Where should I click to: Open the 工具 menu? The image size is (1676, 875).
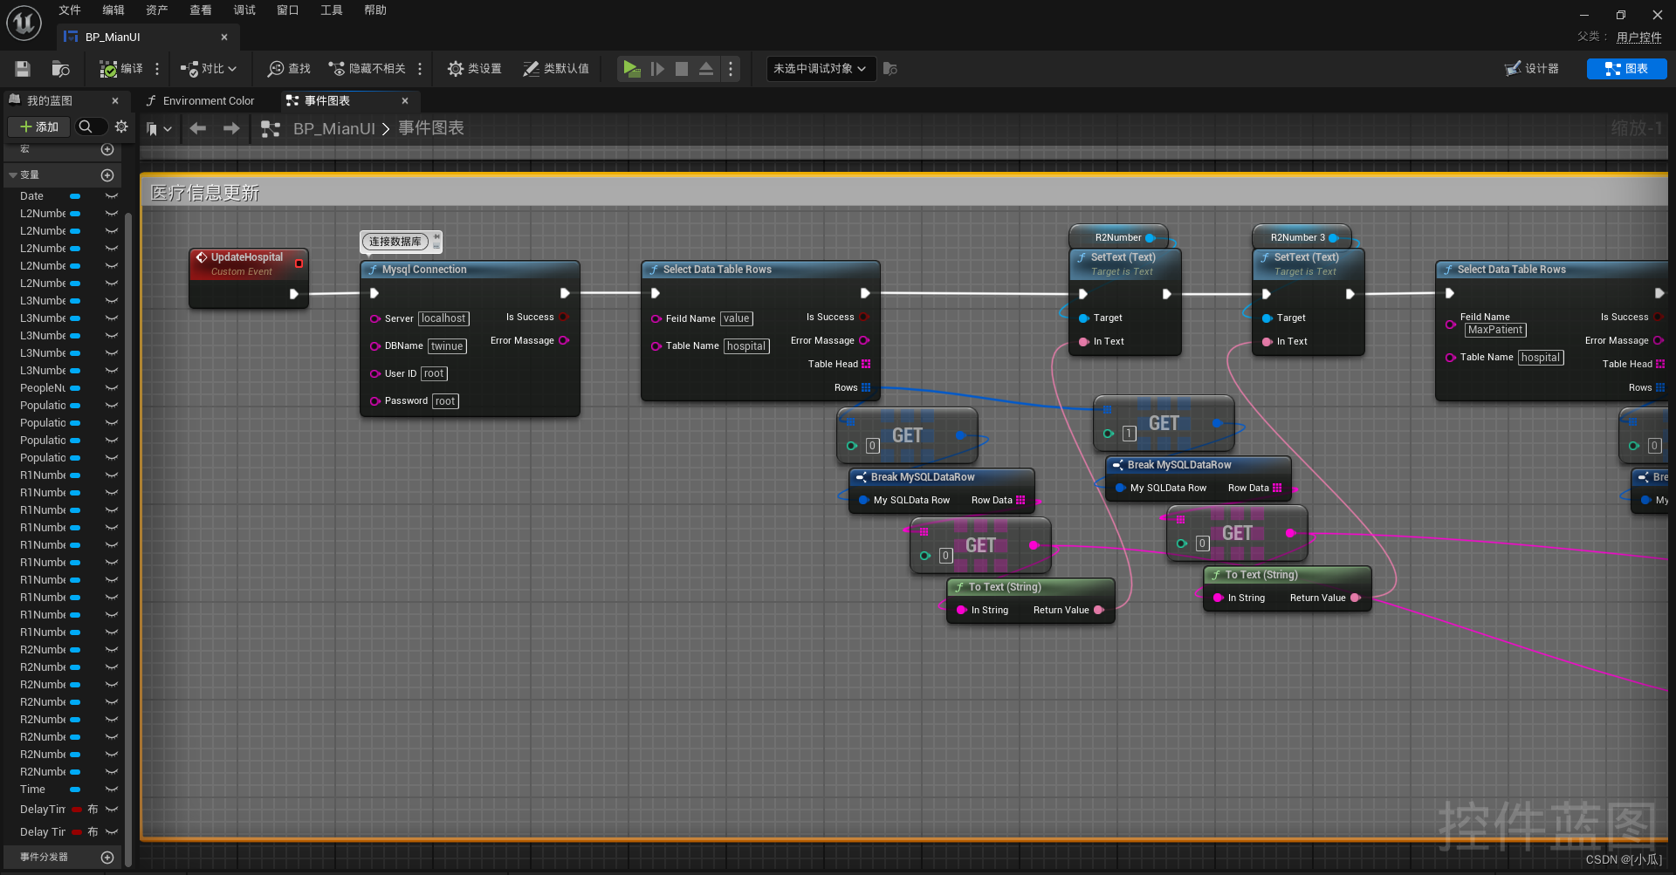tap(332, 10)
